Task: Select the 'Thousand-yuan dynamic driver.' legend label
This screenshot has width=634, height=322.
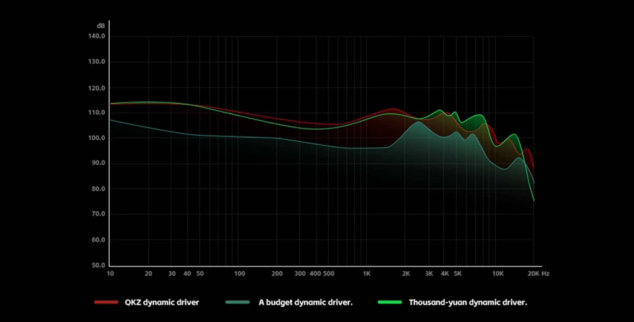Action: pos(468,302)
